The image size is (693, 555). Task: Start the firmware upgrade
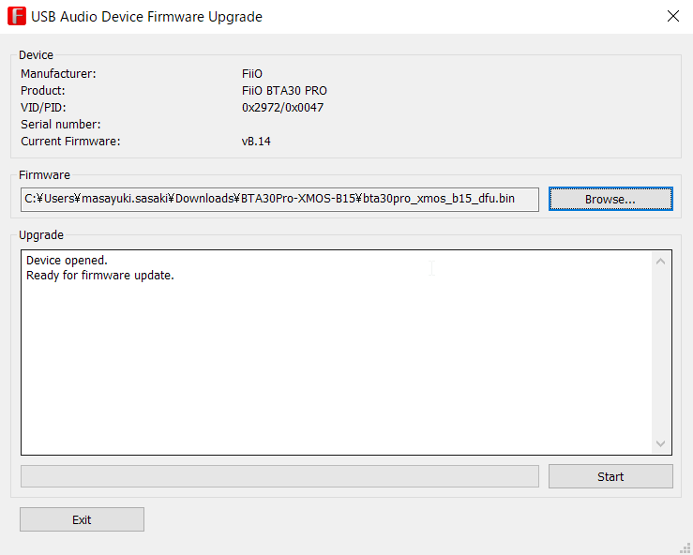click(x=610, y=476)
